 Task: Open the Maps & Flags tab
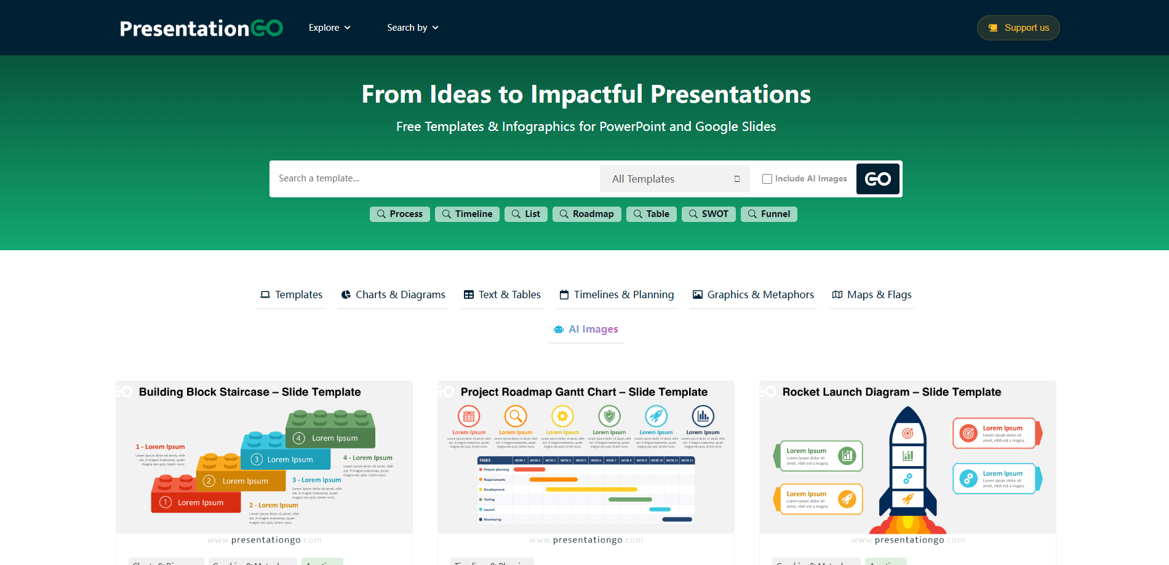point(872,294)
